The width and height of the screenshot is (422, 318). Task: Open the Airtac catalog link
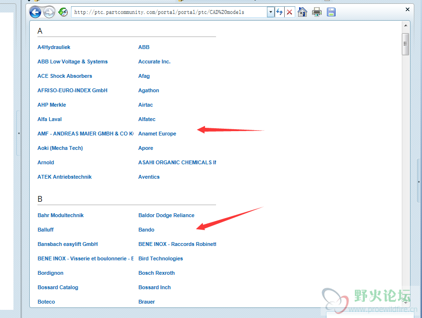tap(145, 105)
